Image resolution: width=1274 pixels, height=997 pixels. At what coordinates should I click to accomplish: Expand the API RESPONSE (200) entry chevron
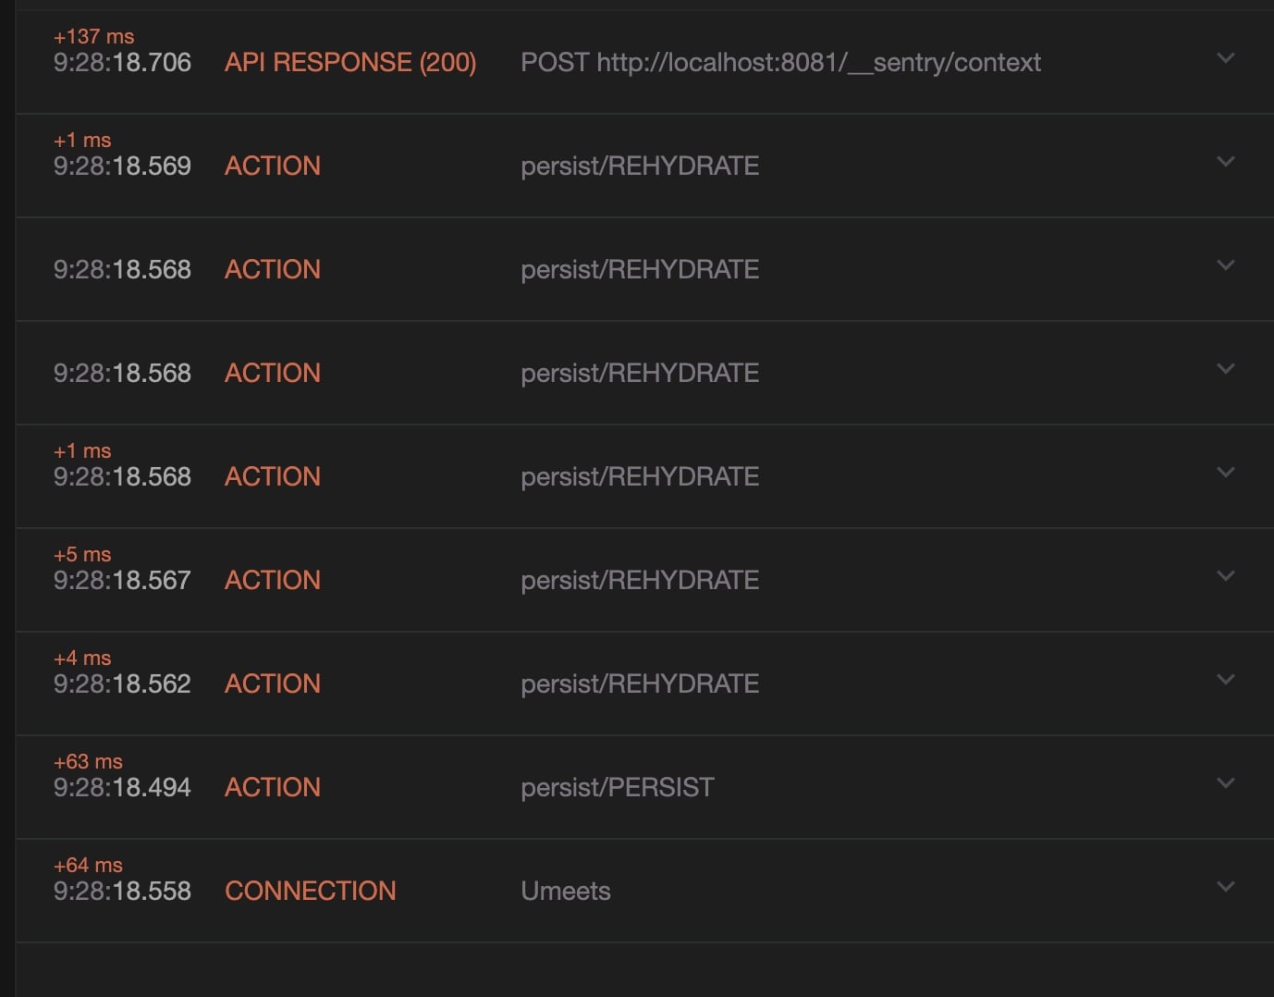coord(1225,58)
